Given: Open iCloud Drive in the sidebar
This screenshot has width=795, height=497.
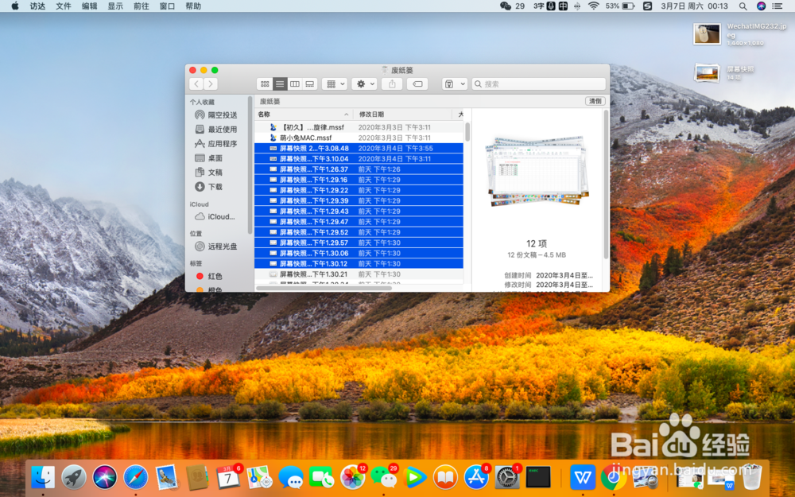Looking at the screenshot, I should (x=215, y=216).
